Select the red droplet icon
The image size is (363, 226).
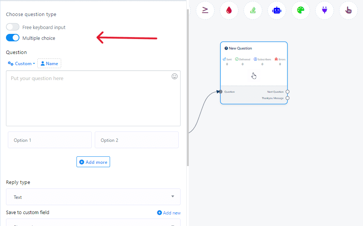[x=229, y=10]
